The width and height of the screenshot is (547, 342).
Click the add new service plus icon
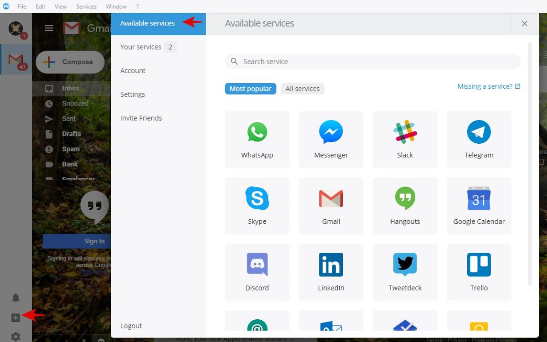pos(15,318)
